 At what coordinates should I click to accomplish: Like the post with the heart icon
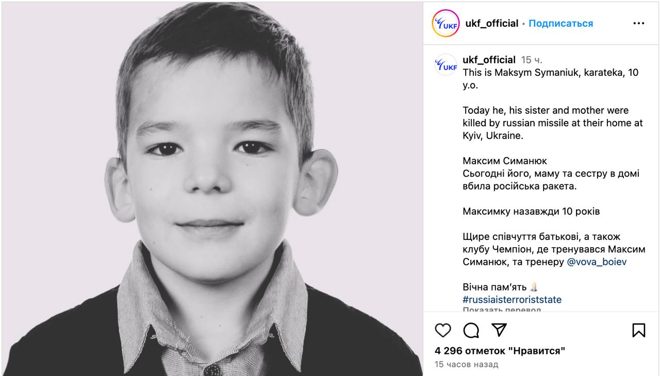pos(443,330)
